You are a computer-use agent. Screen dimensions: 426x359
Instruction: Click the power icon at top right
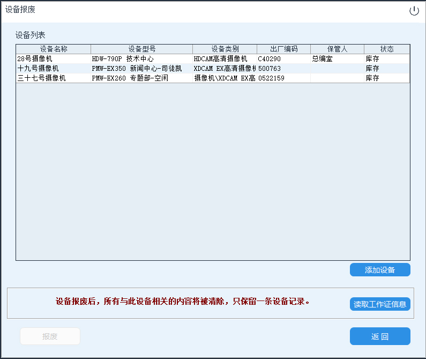(414, 11)
